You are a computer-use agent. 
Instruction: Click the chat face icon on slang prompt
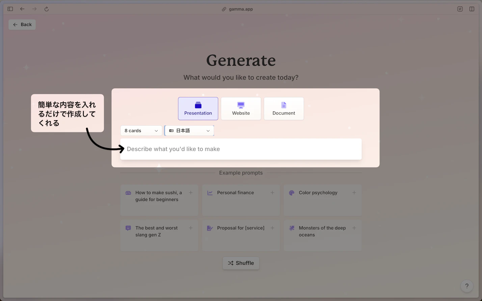[x=128, y=228]
